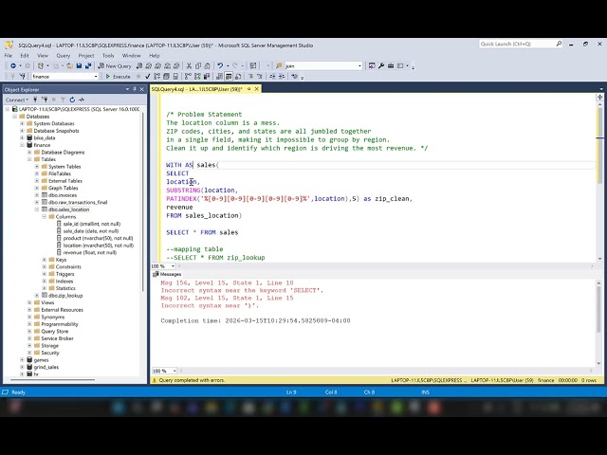Click the Database Engine Query icon

coord(139,65)
